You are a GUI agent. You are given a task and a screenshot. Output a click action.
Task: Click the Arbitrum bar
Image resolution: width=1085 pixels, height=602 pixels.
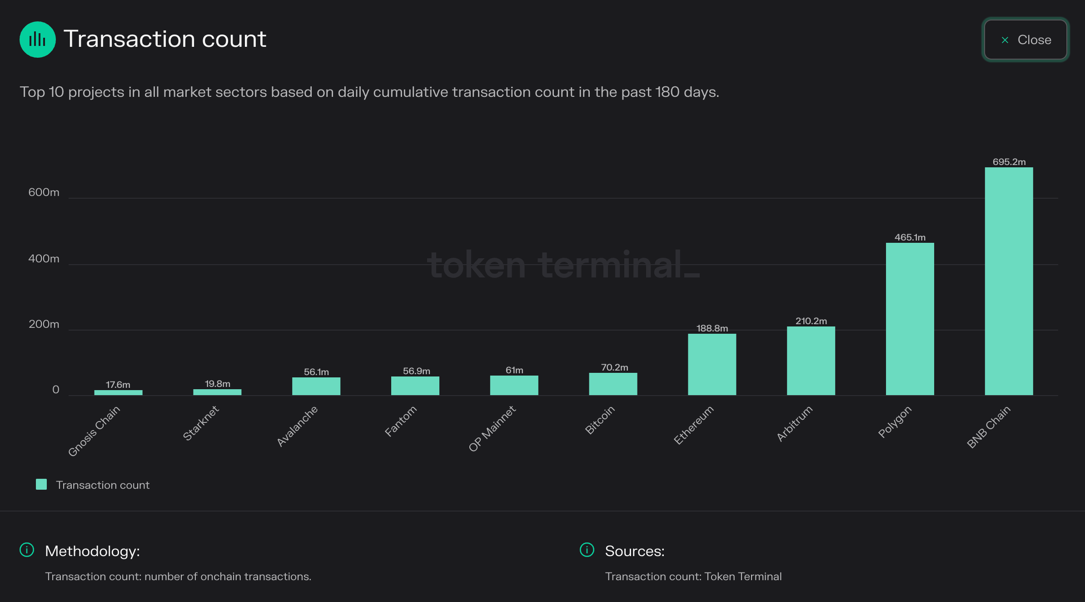(x=811, y=361)
